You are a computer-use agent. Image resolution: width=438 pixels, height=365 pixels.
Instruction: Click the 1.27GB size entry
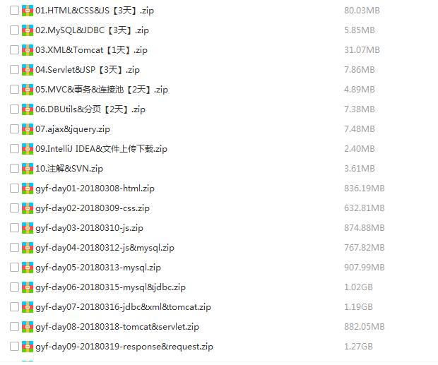(x=358, y=347)
